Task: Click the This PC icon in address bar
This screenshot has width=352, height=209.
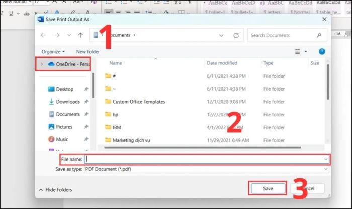Action: [x=96, y=35]
